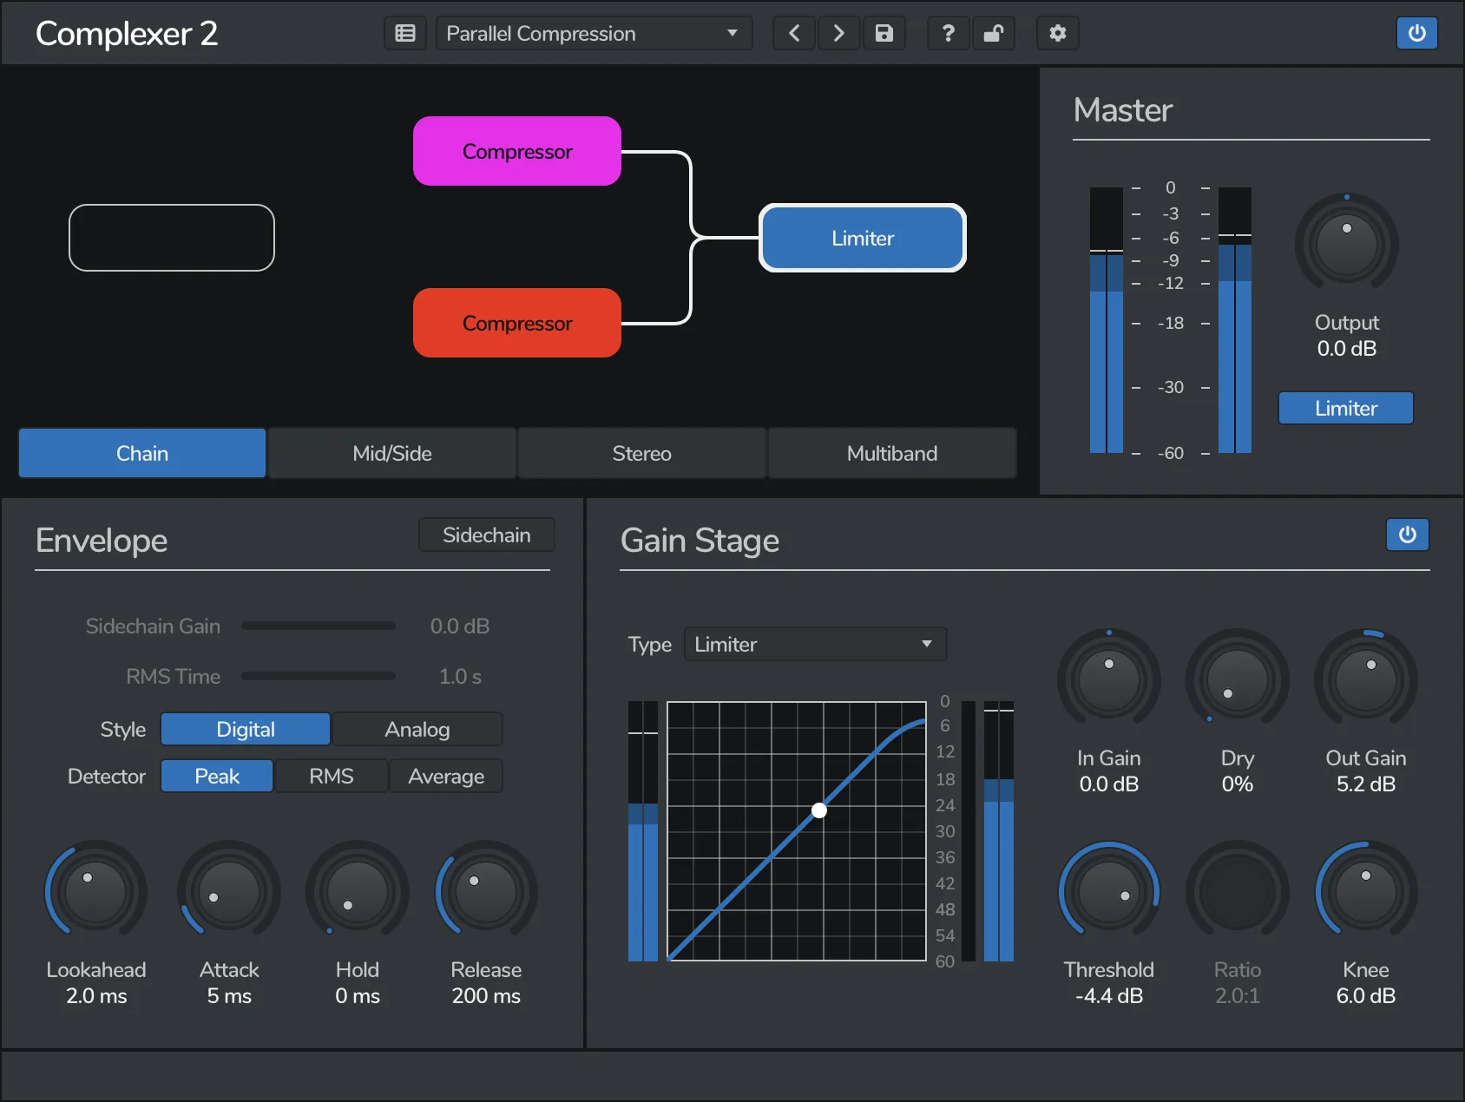Click the Output 0.0 dB value
Screen dimensions: 1465x1102
(1347, 348)
